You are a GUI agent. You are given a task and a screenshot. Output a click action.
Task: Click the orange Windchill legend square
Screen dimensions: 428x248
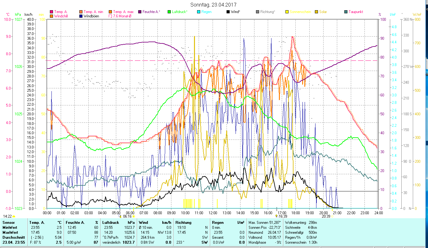[51, 16]
